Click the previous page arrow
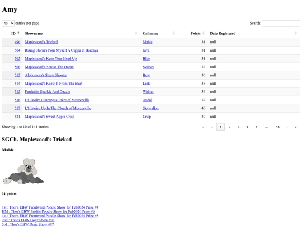 (x=212, y=127)
